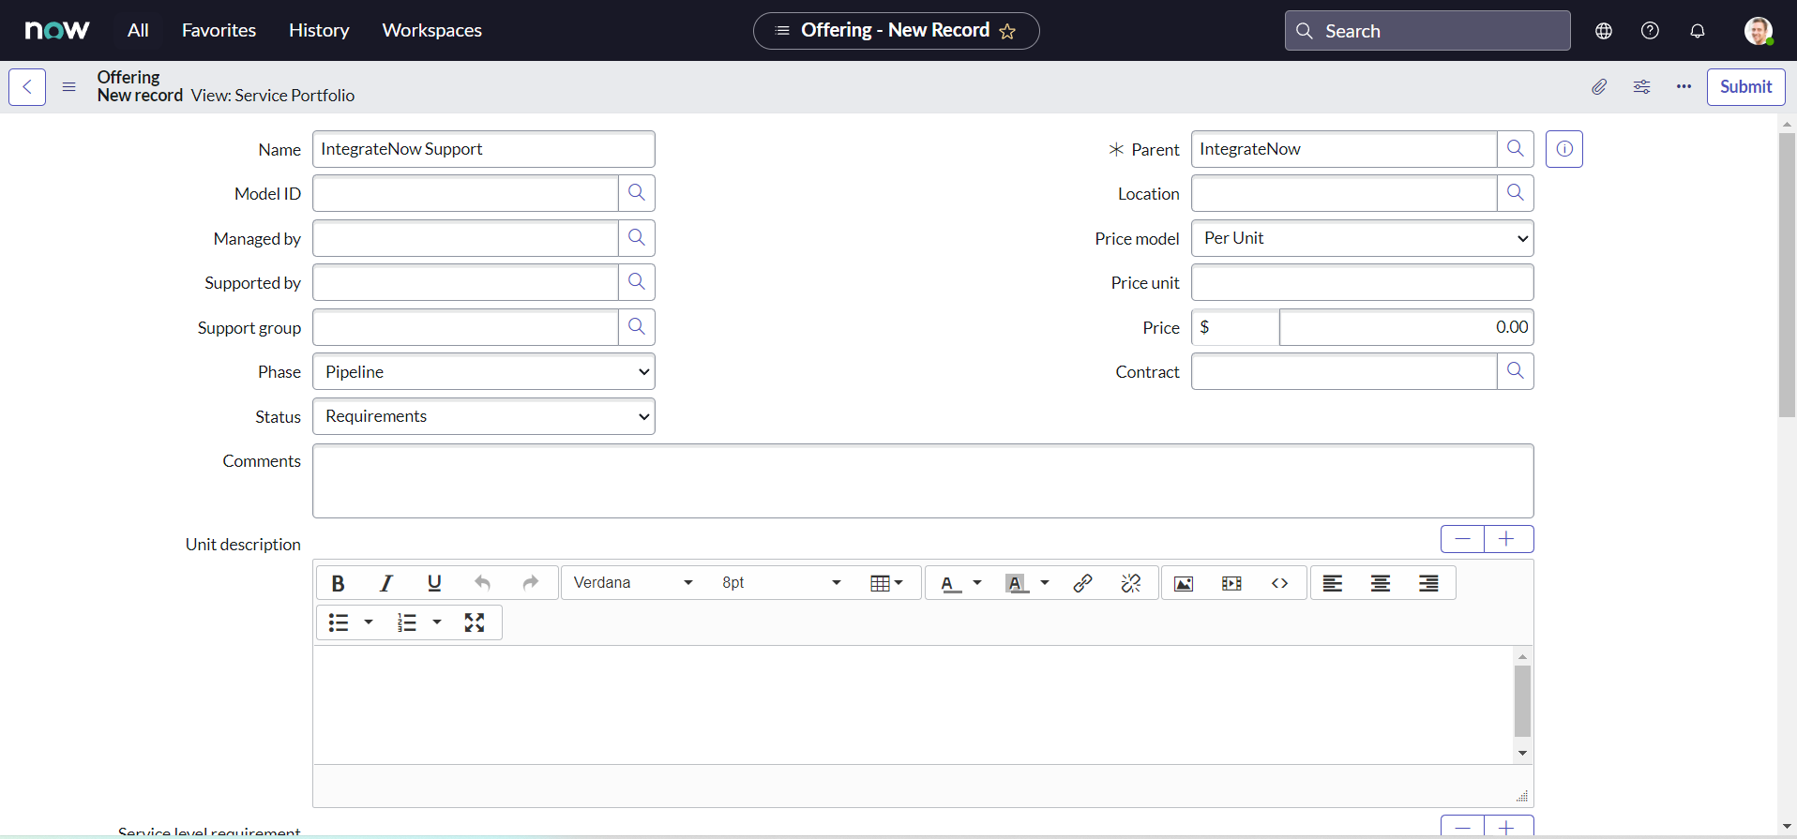Click in the Name field
The height and width of the screenshot is (839, 1797).
tap(484, 149)
